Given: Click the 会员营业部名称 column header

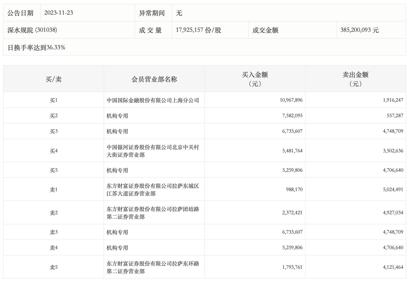Looking at the screenshot, I should (x=154, y=79).
